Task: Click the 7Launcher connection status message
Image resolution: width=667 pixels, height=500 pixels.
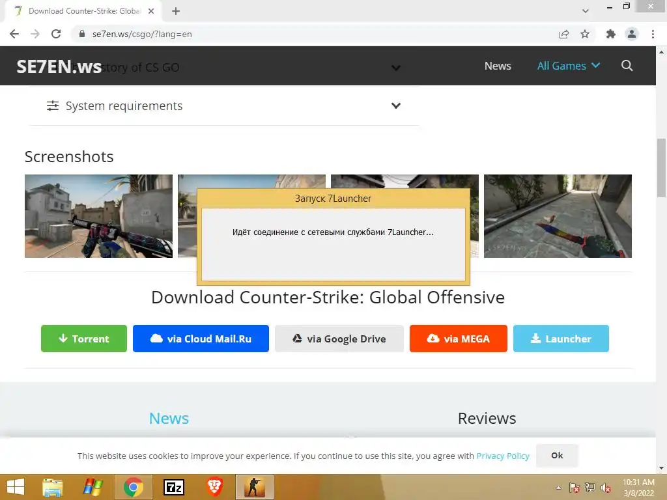Action: pyautogui.click(x=333, y=232)
